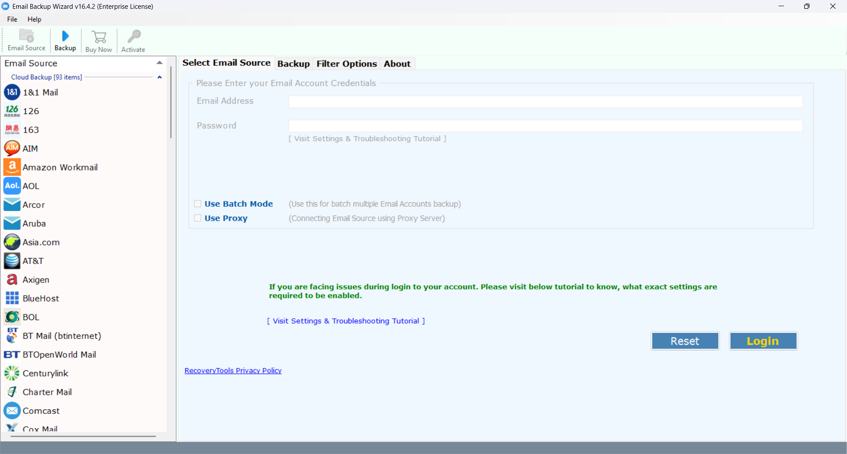Select the Centurylink icon
Screen dimensions: 847x454
pyautogui.click(x=12, y=373)
